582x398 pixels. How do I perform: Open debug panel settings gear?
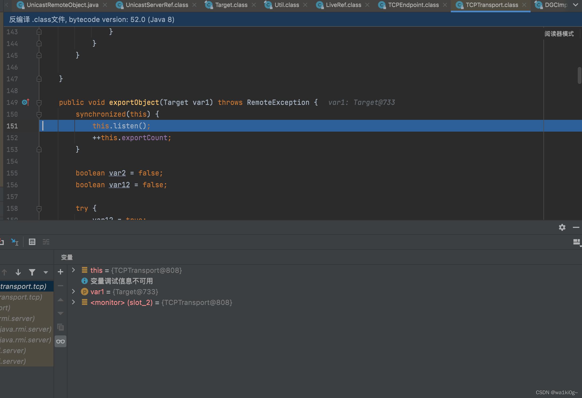tap(562, 227)
